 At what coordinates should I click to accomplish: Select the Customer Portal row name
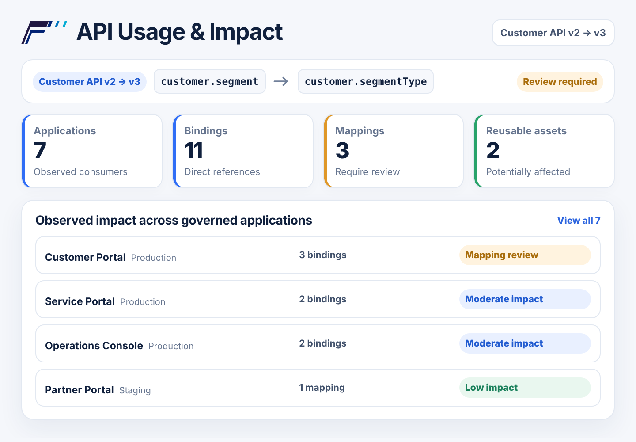[85, 257]
